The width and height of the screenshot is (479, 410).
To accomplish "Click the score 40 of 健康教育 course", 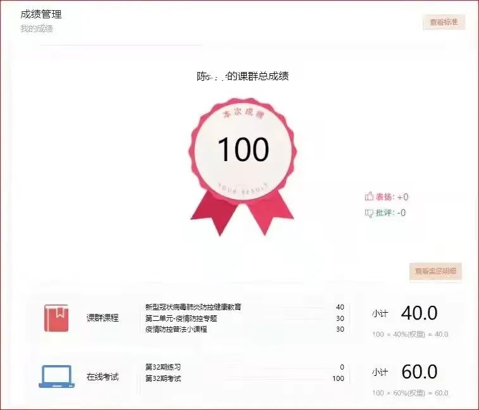I will tap(340, 307).
